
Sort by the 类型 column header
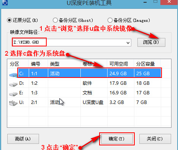[x=55, y=64]
